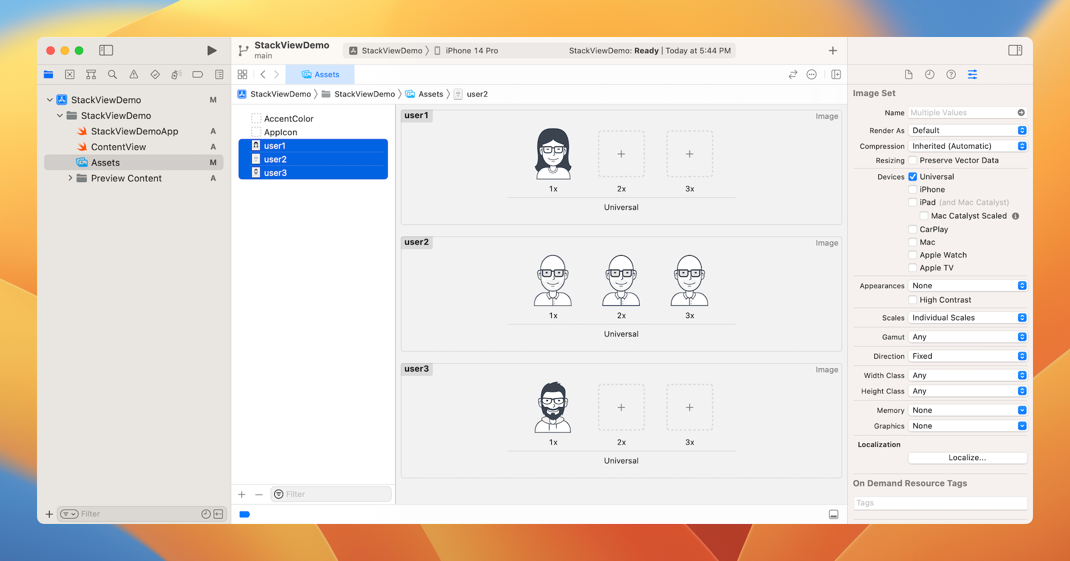
Task: Open the History inspector
Action: [x=930, y=74]
